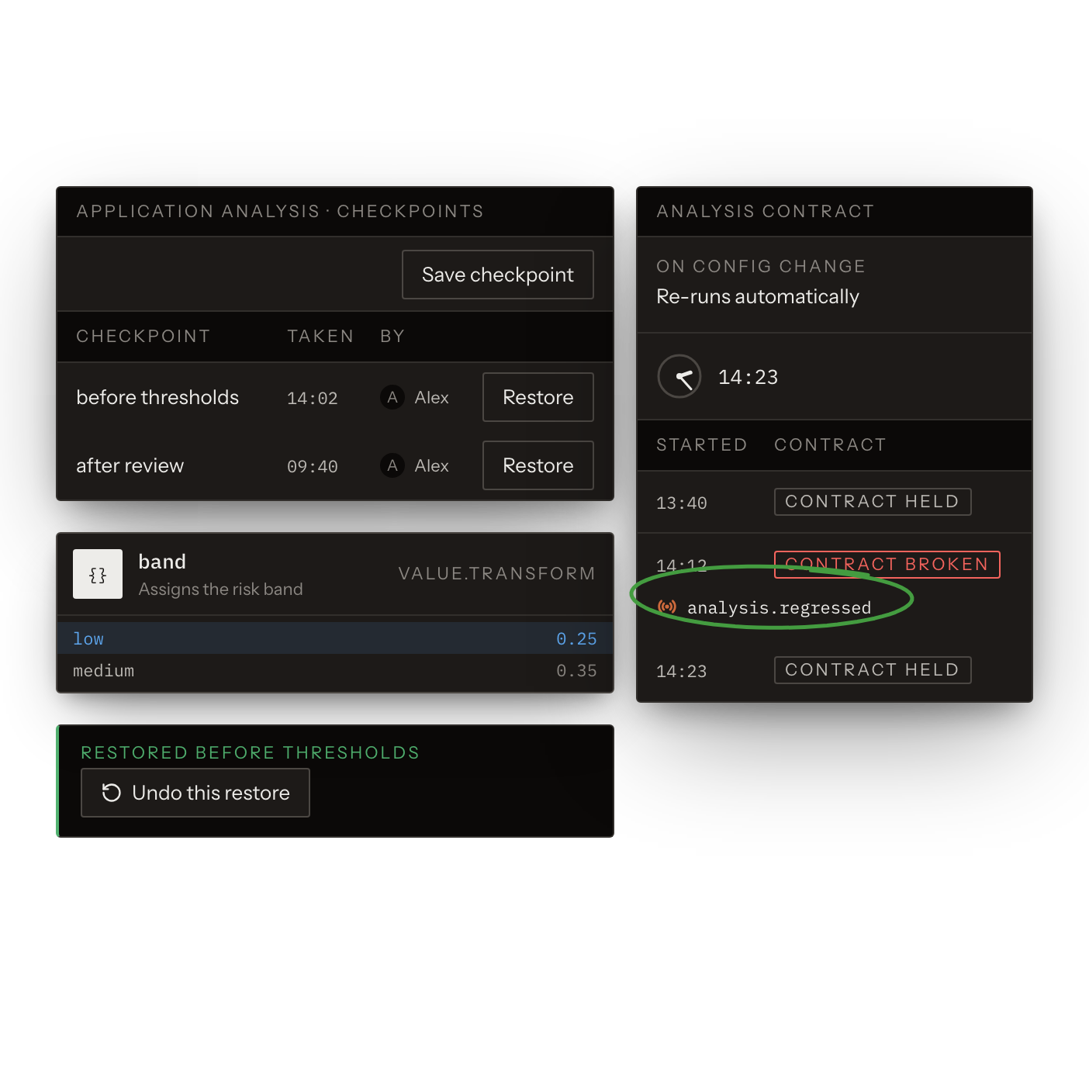Select the low band row
The height and width of the screenshot is (1089, 1089).
[x=335, y=638]
